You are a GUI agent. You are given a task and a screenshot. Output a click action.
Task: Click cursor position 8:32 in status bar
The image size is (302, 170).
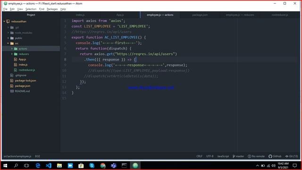38,156
